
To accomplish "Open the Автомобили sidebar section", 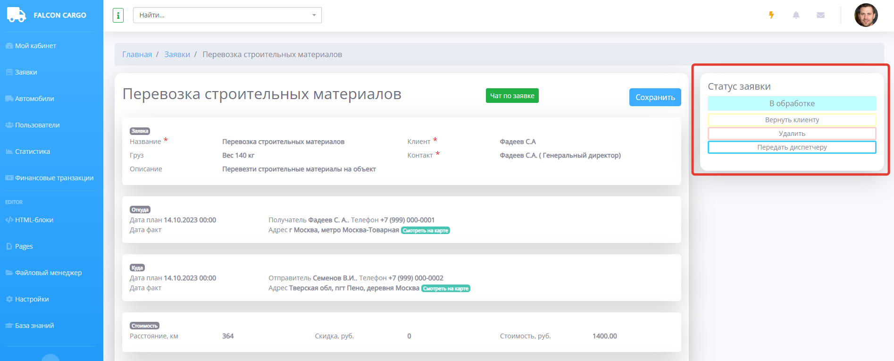I will 34,99.
